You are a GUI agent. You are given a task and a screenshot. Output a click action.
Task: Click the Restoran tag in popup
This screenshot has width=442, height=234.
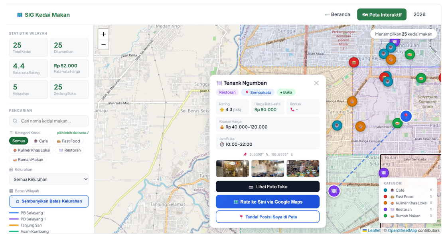227,92
